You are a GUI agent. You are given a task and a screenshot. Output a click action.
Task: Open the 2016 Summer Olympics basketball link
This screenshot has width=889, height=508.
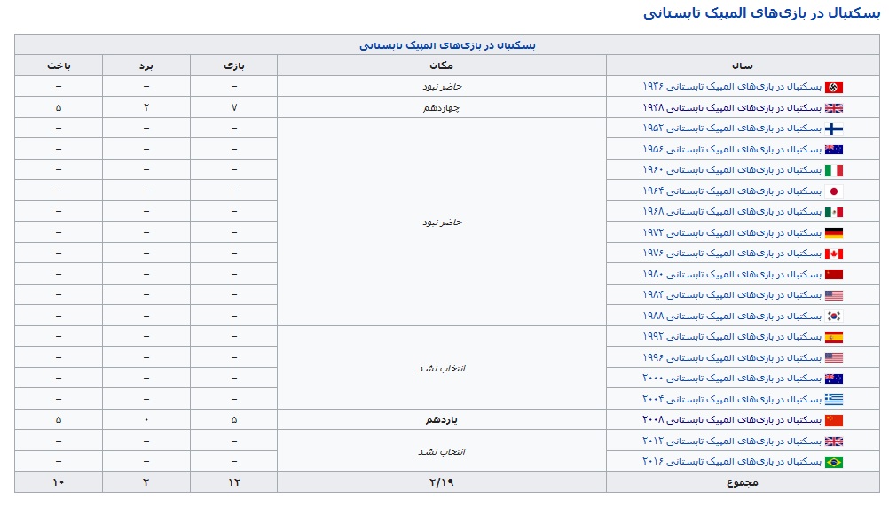click(x=732, y=462)
